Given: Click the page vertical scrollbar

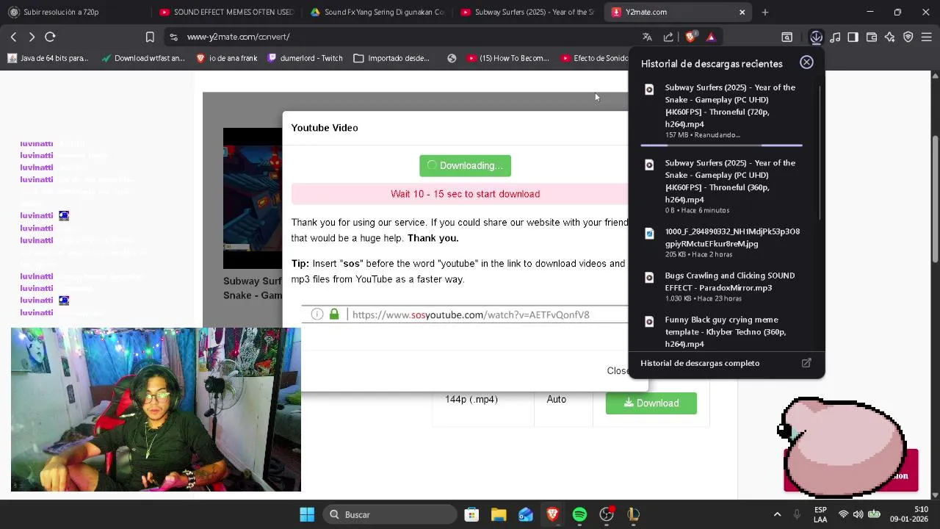Looking at the screenshot, I should [x=935, y=198].
